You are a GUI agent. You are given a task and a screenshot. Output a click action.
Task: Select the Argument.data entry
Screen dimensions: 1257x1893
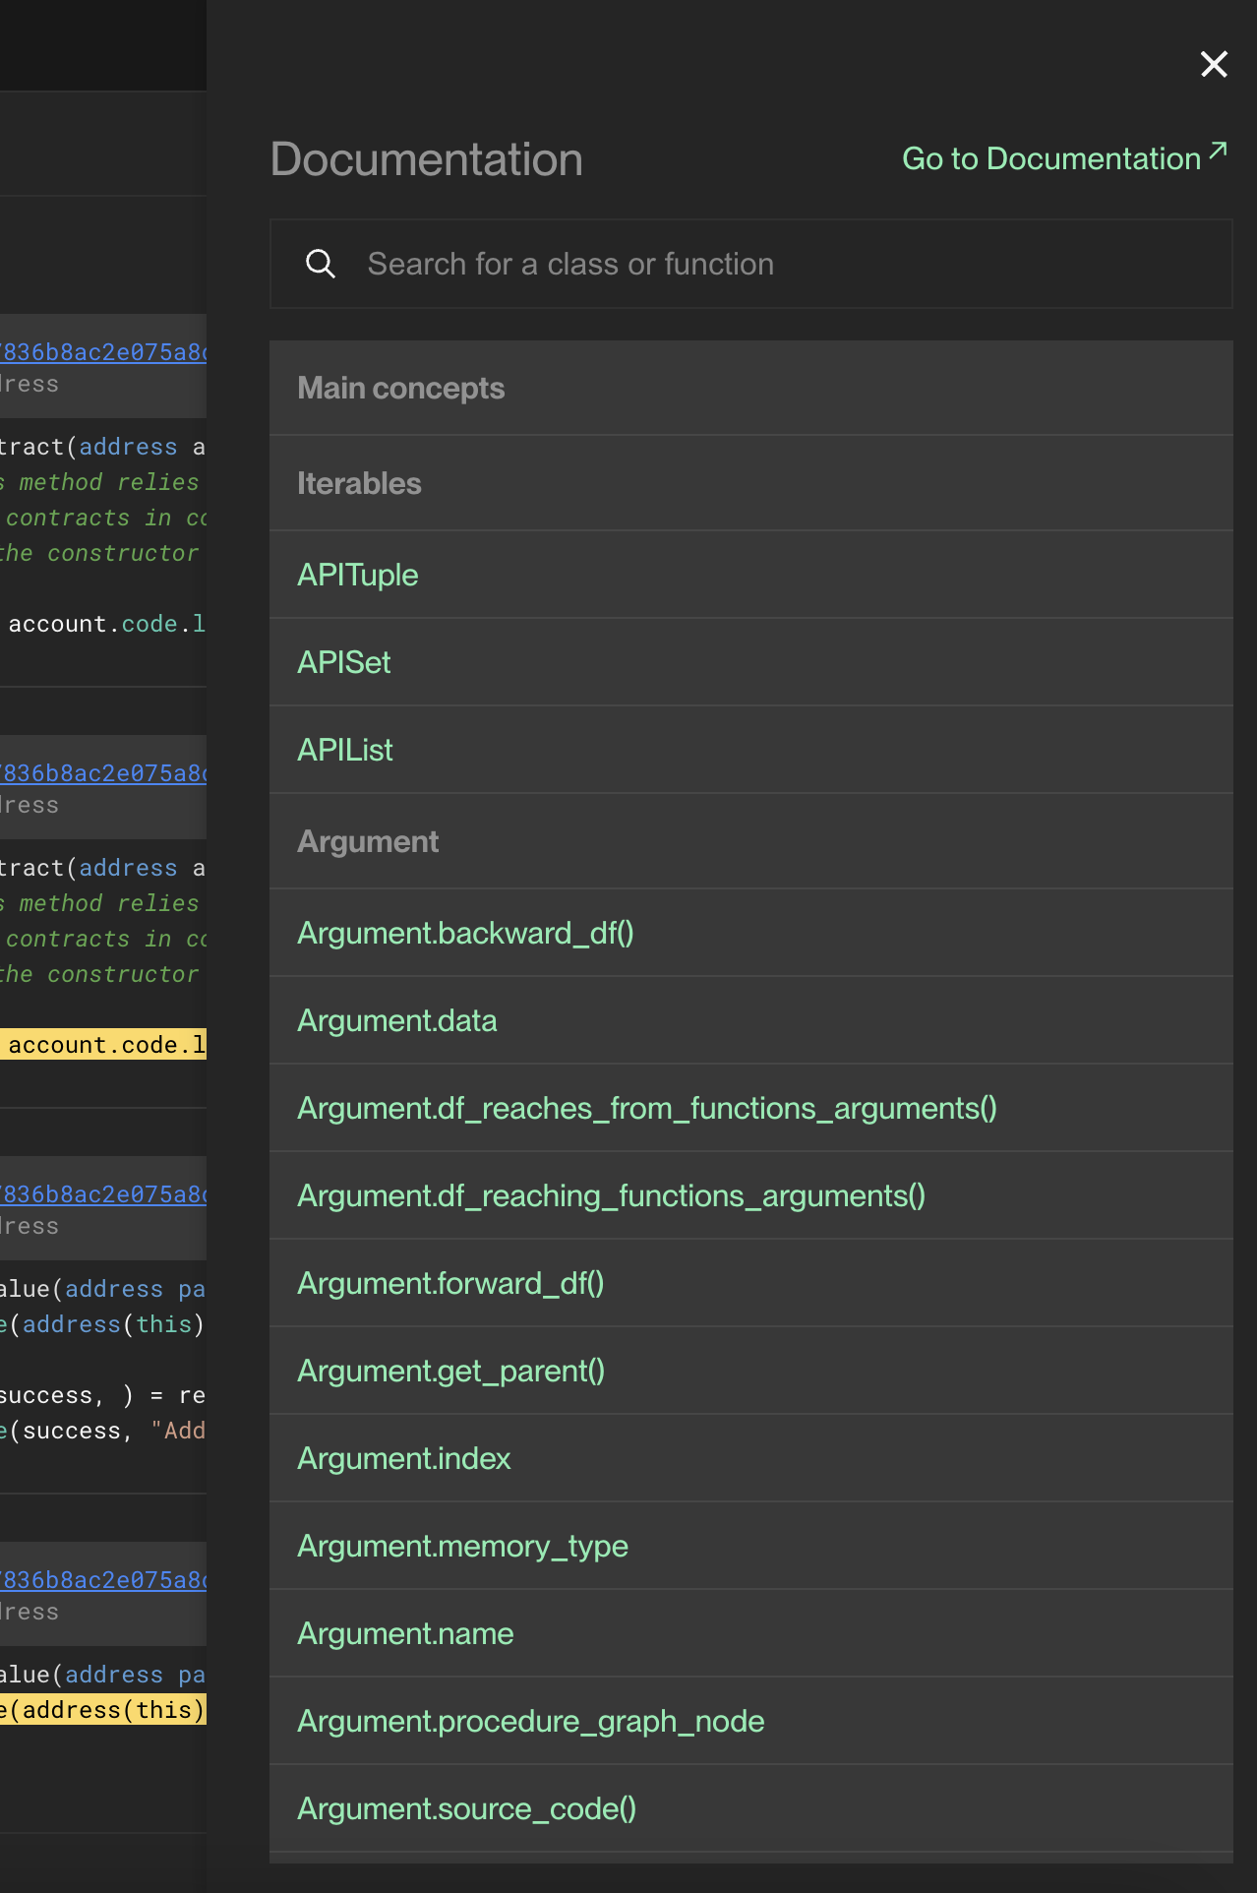[x=397, y=1021]
